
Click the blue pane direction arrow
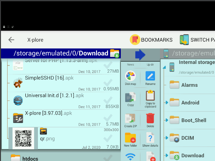[140, 55]
